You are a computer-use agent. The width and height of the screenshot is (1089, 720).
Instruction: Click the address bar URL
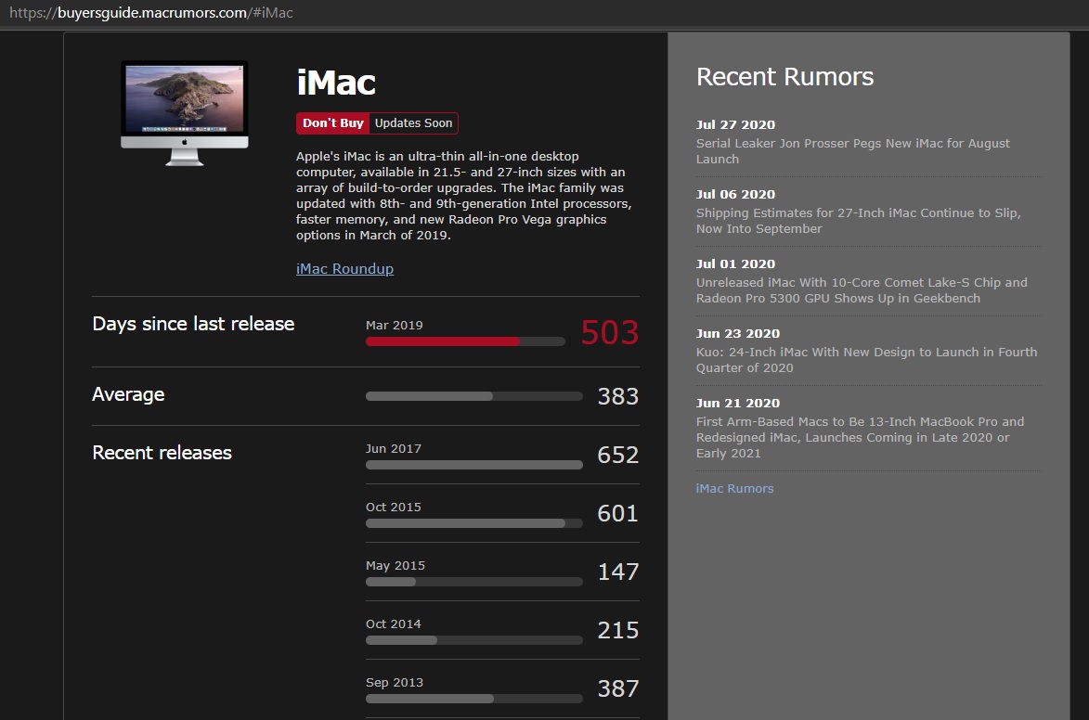(150, 12)
